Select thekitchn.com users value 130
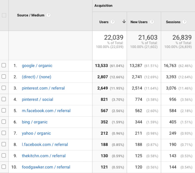Screen dimensions: 195x173 [104, 156]
